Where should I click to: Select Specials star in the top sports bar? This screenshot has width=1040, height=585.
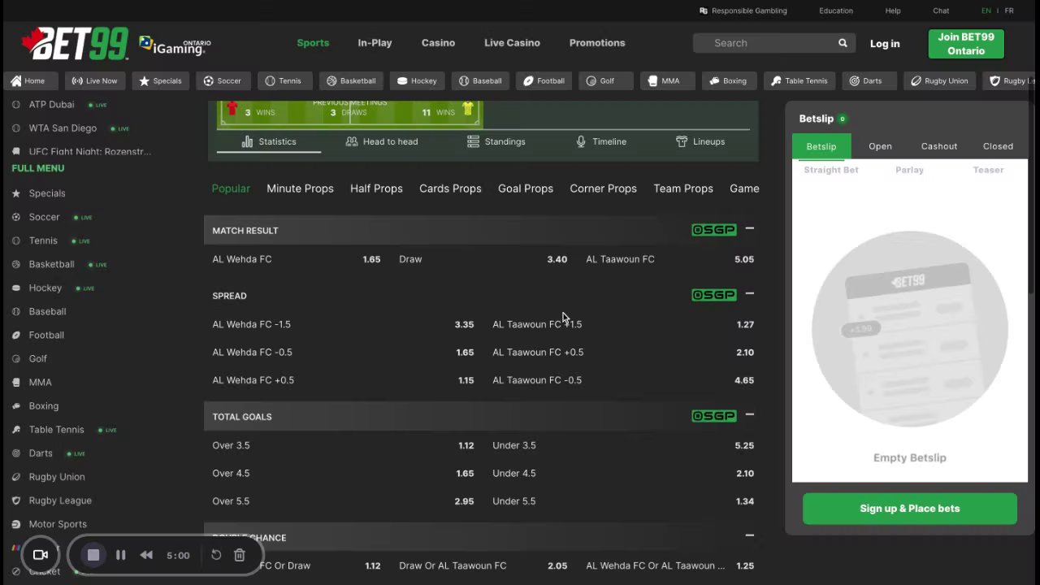click(x=160, y=80)
